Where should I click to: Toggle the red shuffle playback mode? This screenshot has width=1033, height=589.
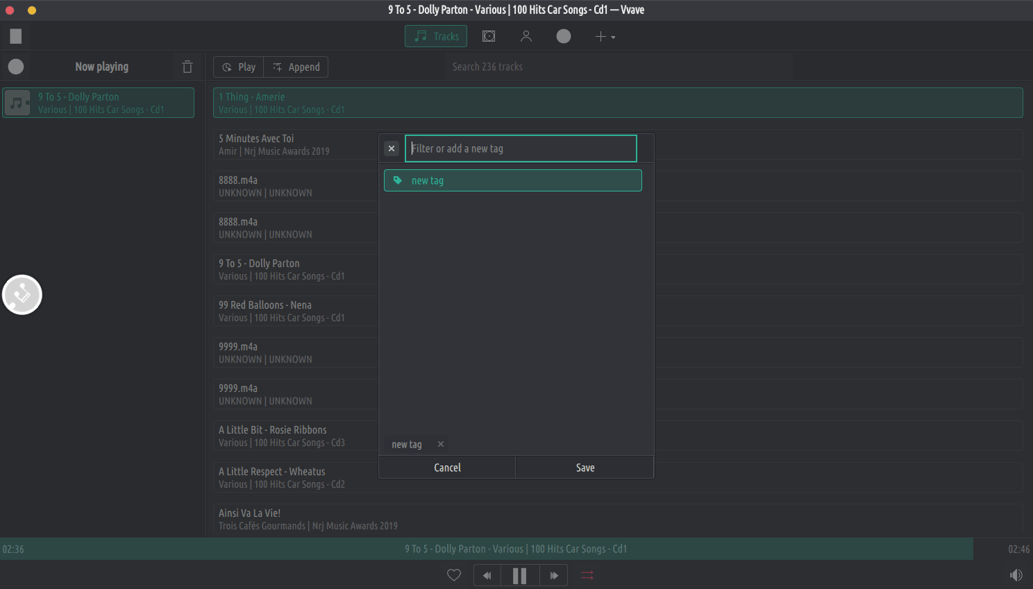point(587,575)
